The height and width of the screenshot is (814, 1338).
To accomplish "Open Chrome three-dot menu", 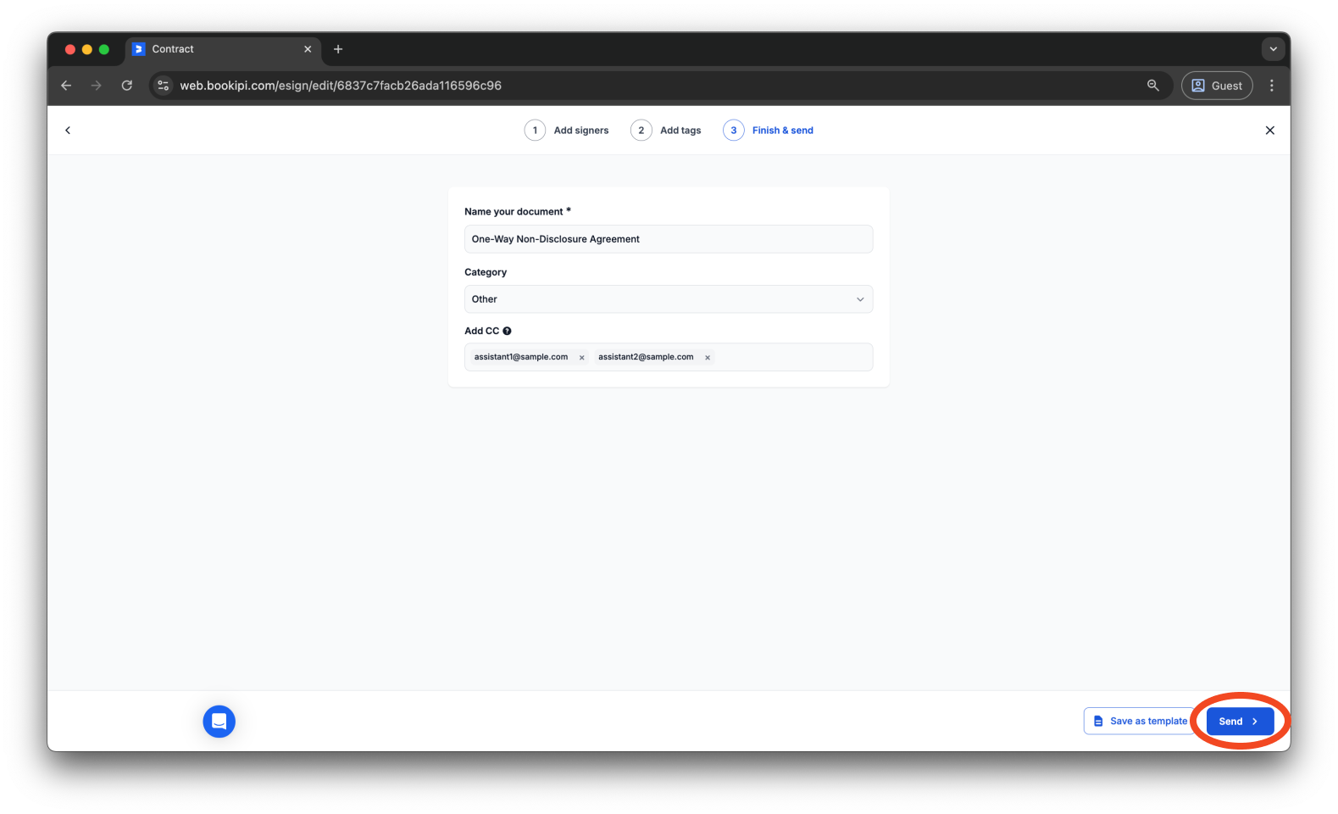I will pyautogui.click(x=1272, y=86).
